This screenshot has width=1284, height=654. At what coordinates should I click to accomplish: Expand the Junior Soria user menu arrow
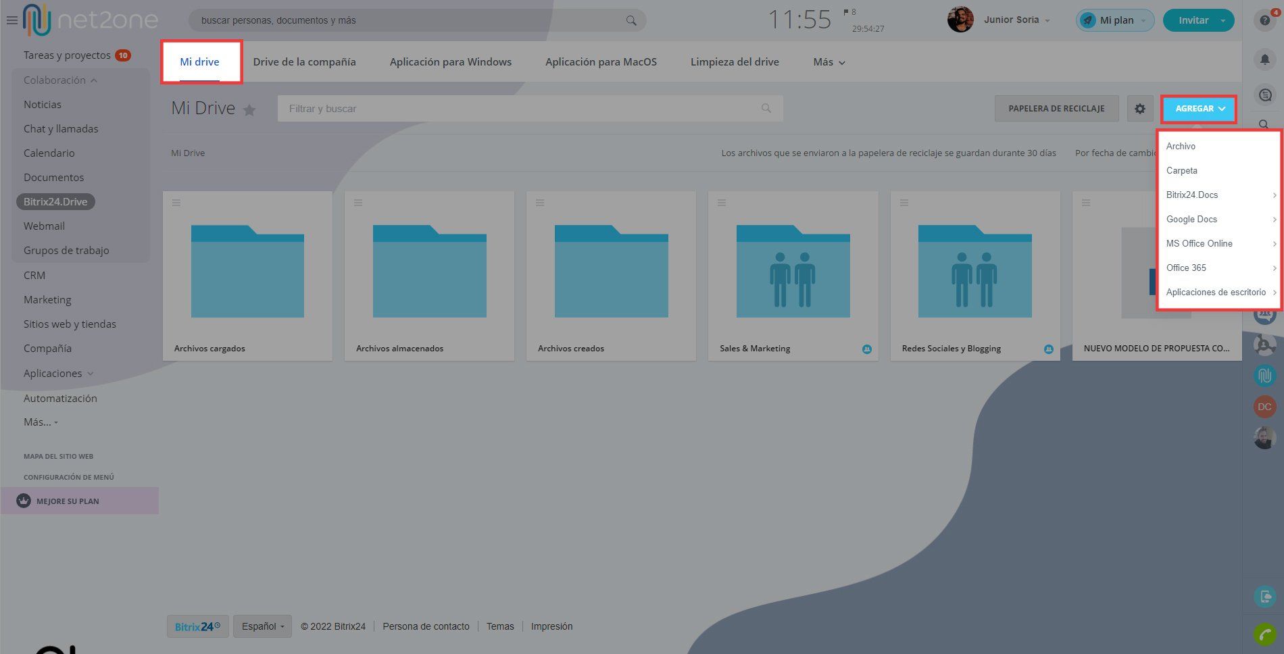tap(1047, 21)
